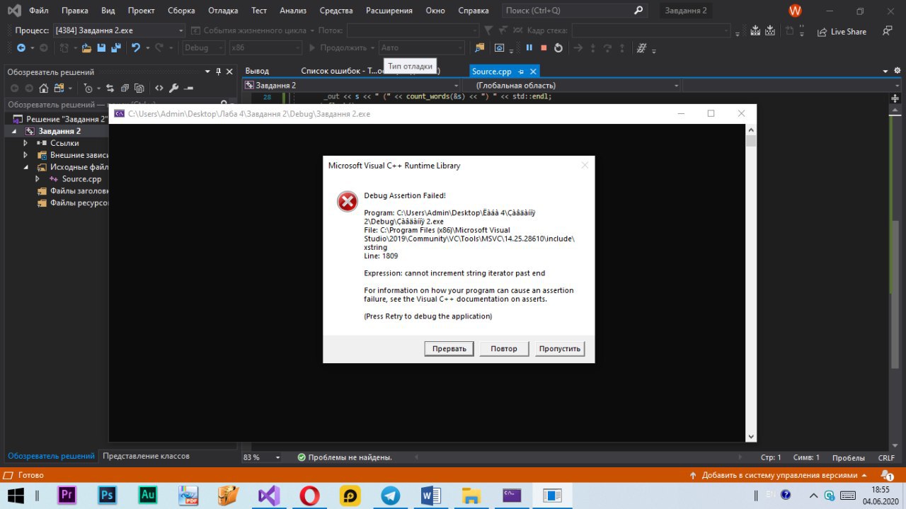Click in the Поиск (Ctrl+Q) search box
The image size is (906, 509).
[x=574, y=11]
